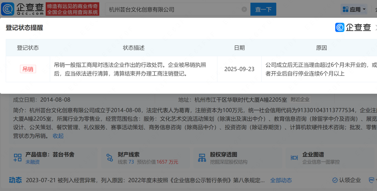
Task: Collapse the intro with 收起 link
Action: click(x=58, y=136)
